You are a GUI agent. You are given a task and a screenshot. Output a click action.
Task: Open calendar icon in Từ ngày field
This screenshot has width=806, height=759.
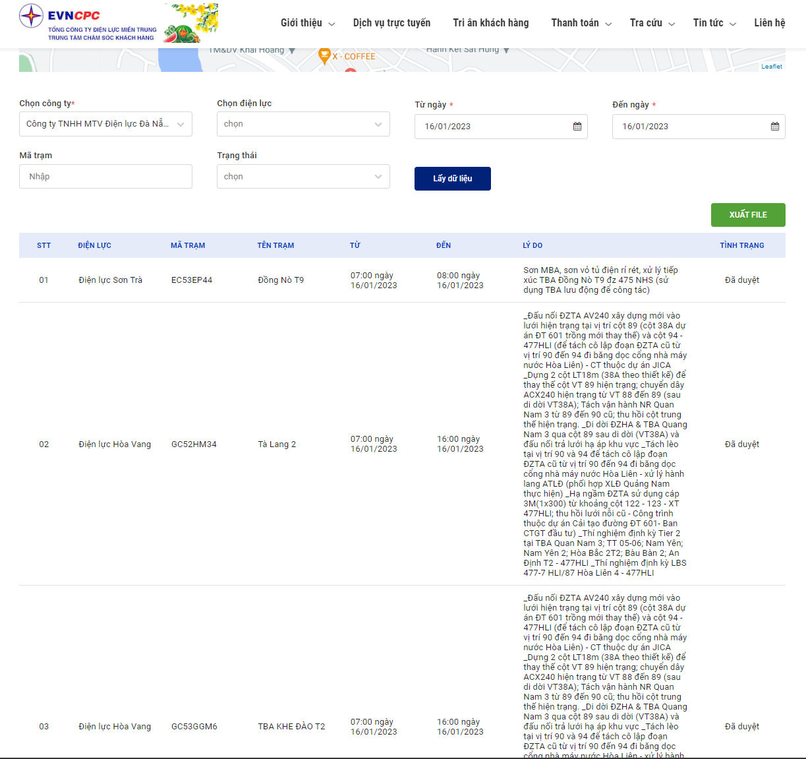coord(577,127)
